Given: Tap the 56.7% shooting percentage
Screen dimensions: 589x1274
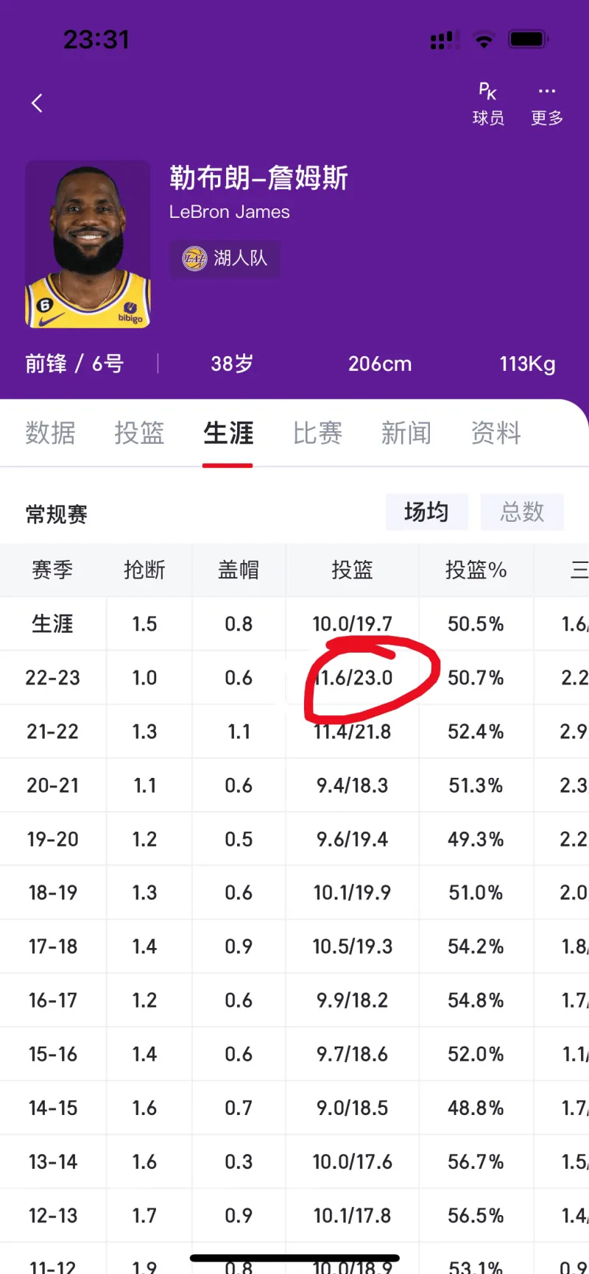Looking at the screenshot, I should tap(476, 1161).
